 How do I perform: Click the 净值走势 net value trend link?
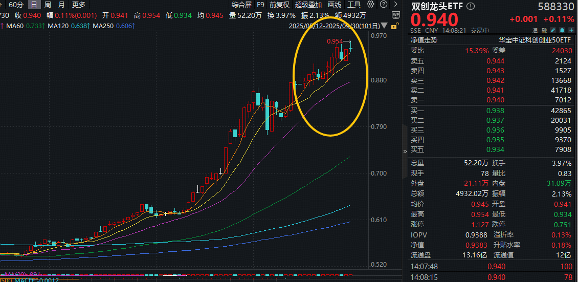tap(424, 40)
